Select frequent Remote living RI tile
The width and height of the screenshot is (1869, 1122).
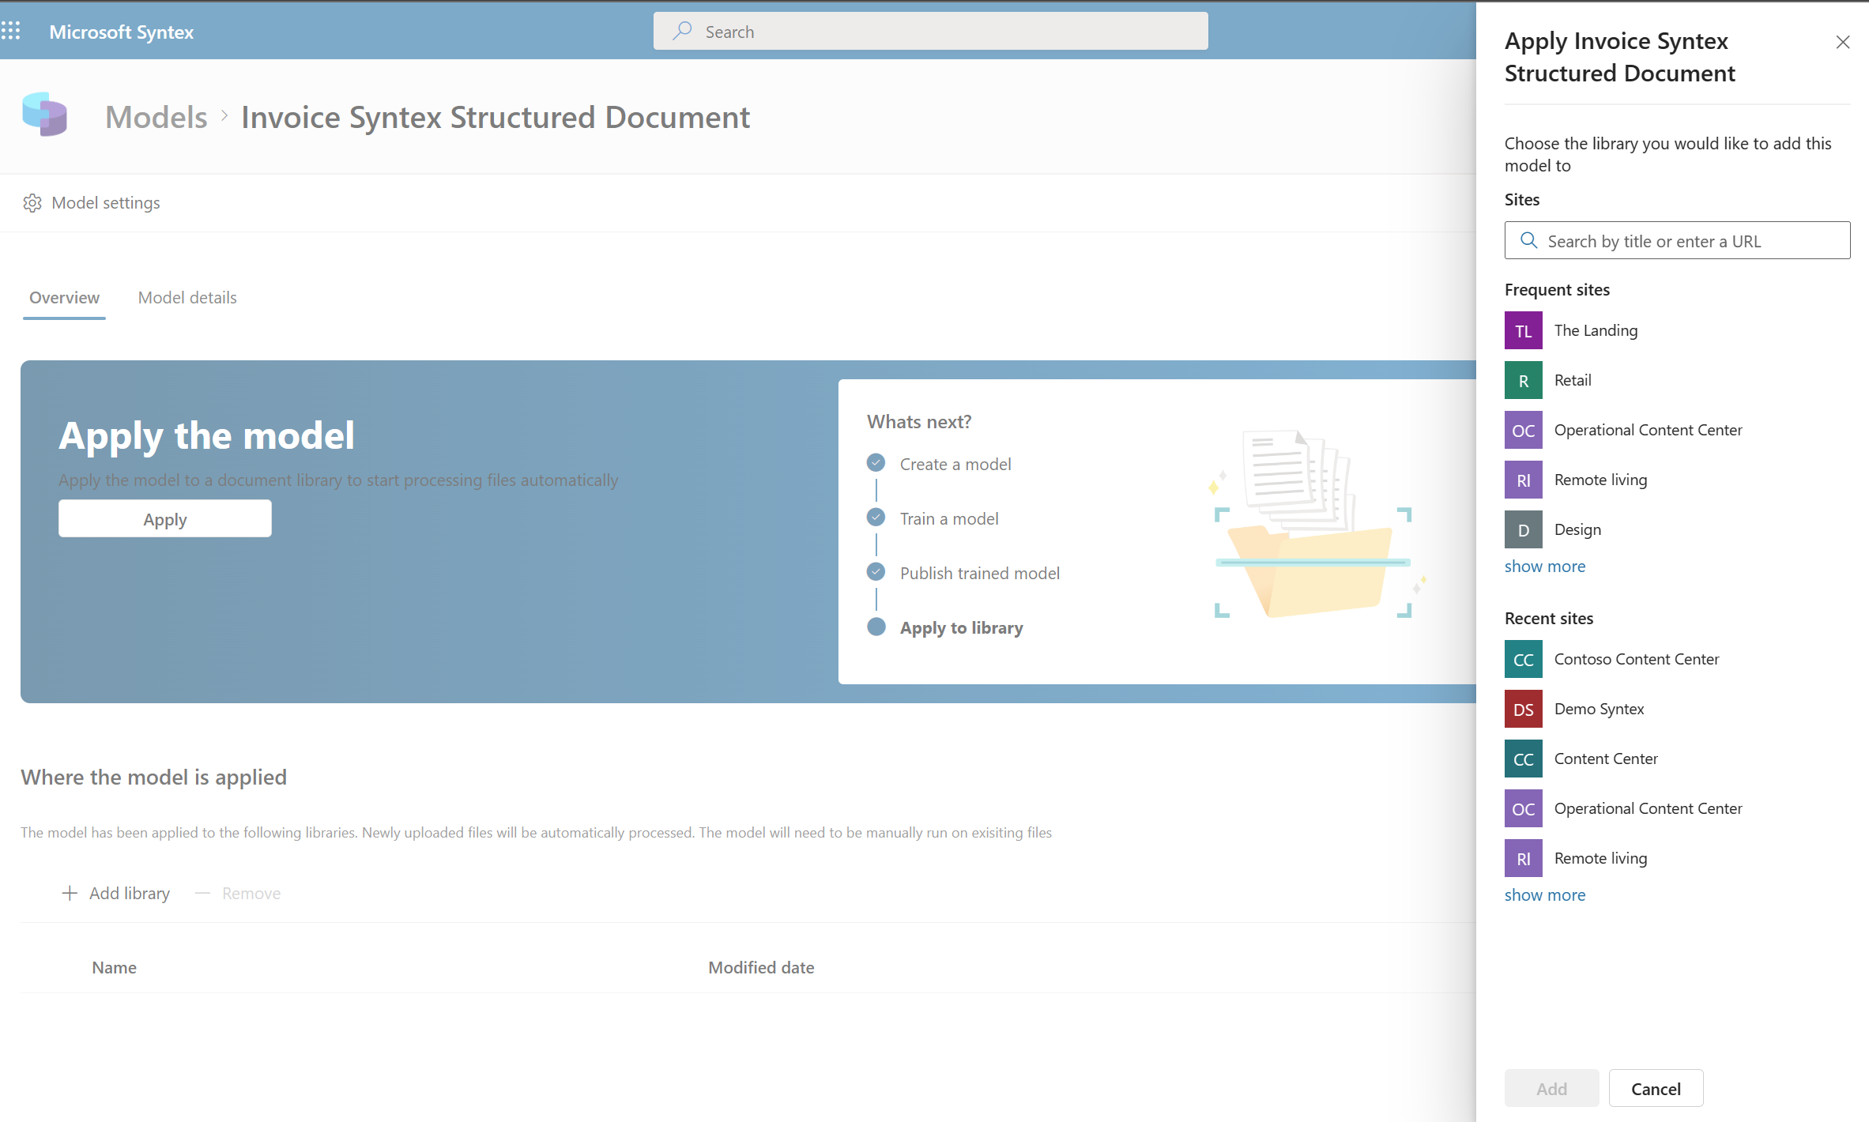(1524, 480)
